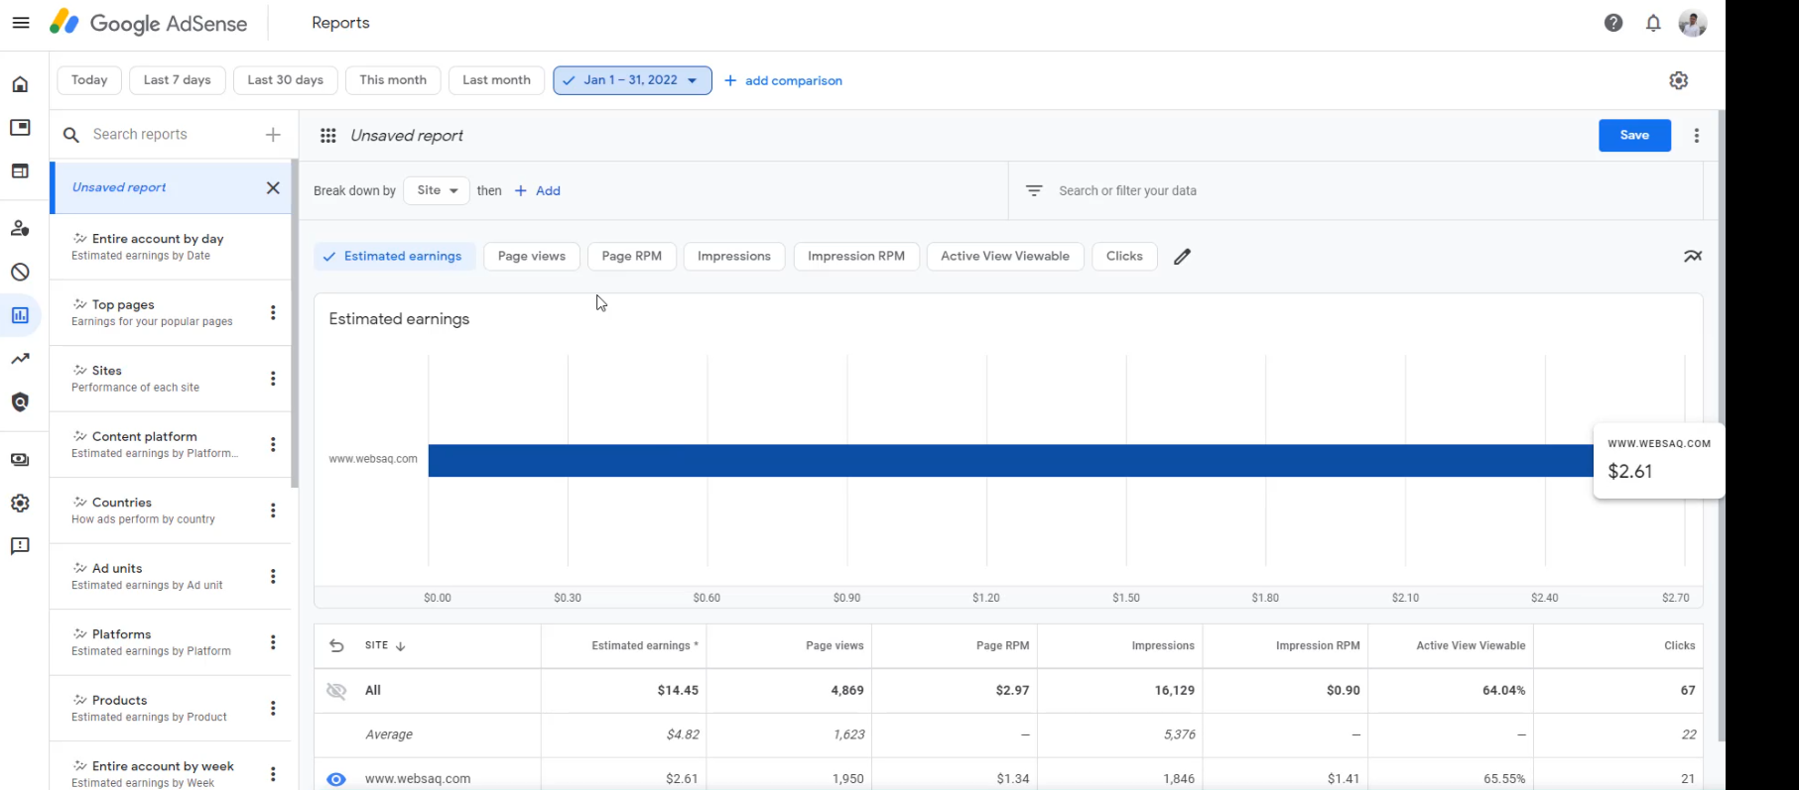Open the Sites sidebar icon
The height and width of the screenshot is (790, 1799).
pyautogui.click(x=20, y=171)
